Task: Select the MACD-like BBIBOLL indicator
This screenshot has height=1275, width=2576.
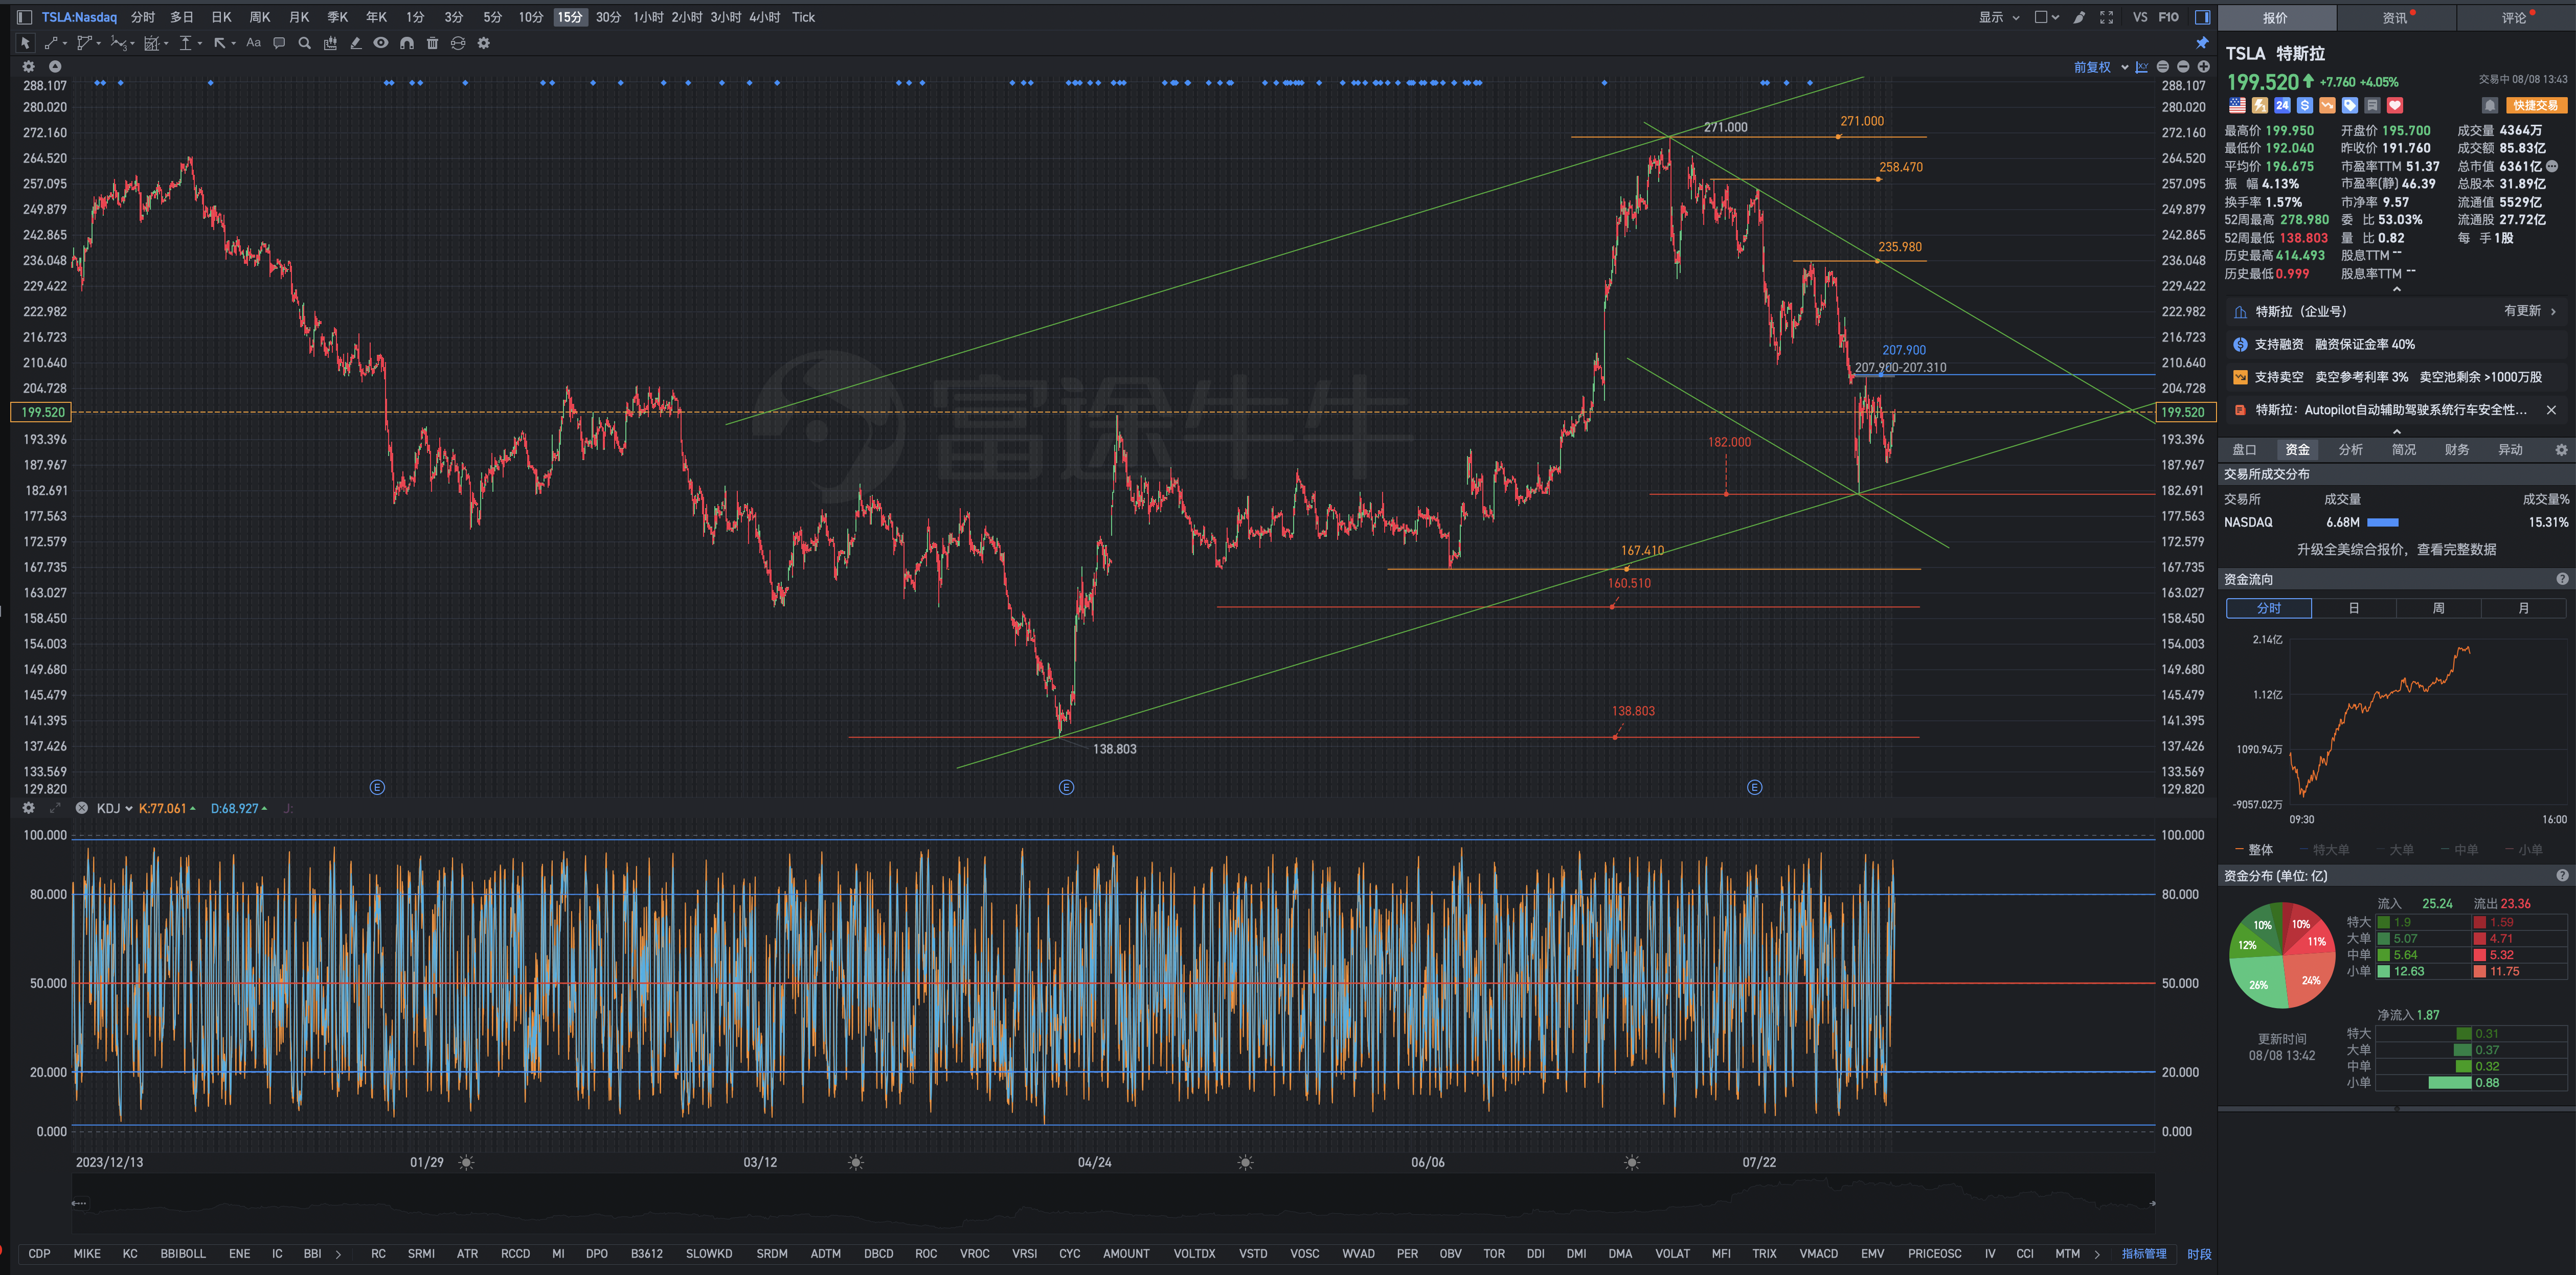Action: click(183, 1253)
